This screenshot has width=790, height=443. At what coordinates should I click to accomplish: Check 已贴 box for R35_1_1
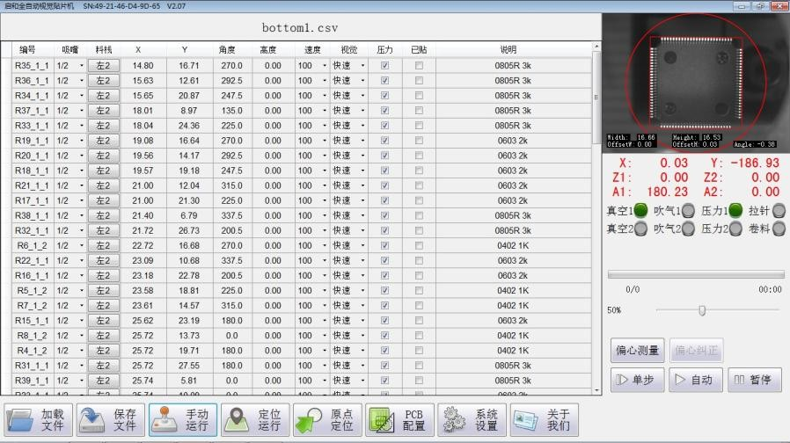tap(419, 65)
